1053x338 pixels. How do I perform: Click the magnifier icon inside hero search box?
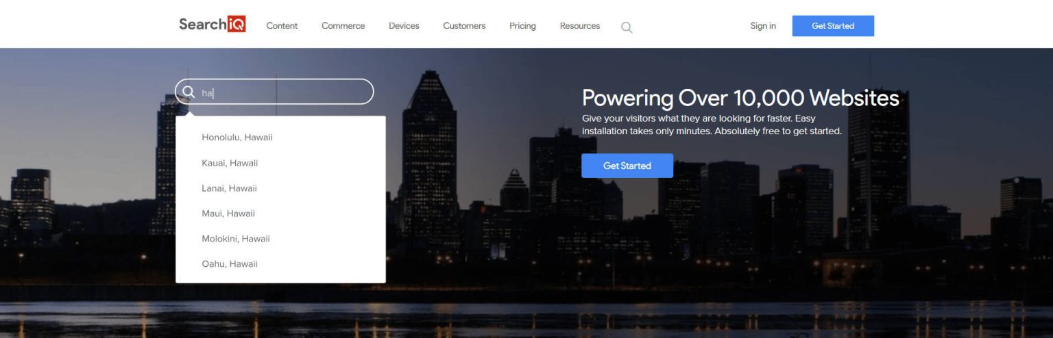[x=189, y=92]
